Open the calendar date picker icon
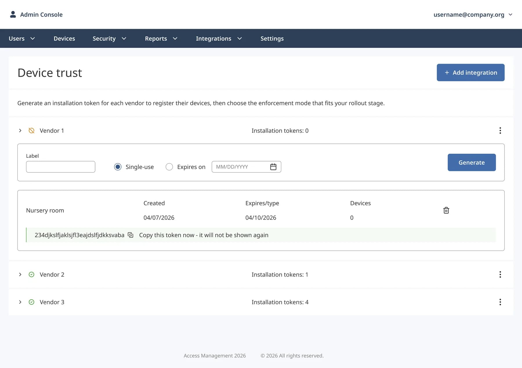 click(273, 167)
